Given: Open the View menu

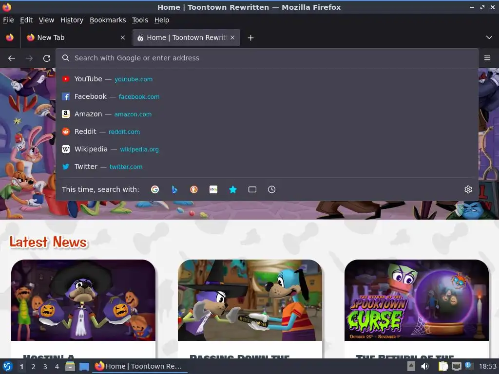Looking at the screenshot, I should point(46,20).
